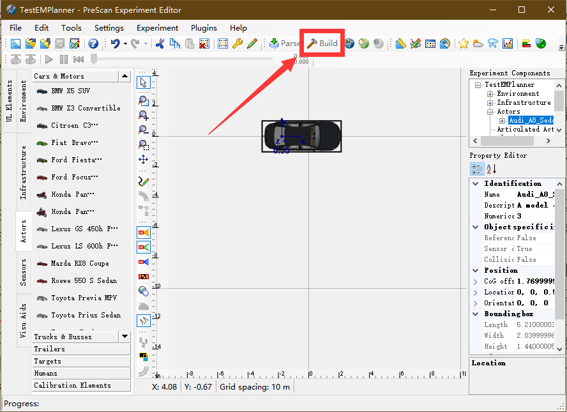Screen dimensions: 567x412
Task: Expand the Infrastructure tree node
Action: point(490,103)
